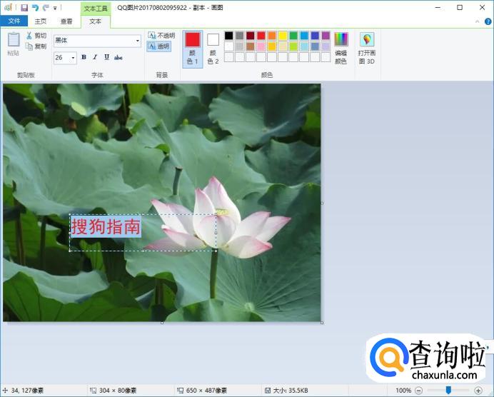Viewport: 494px width, 397px height.
Task: Click the Undo arrow icon
Action: 35,7
